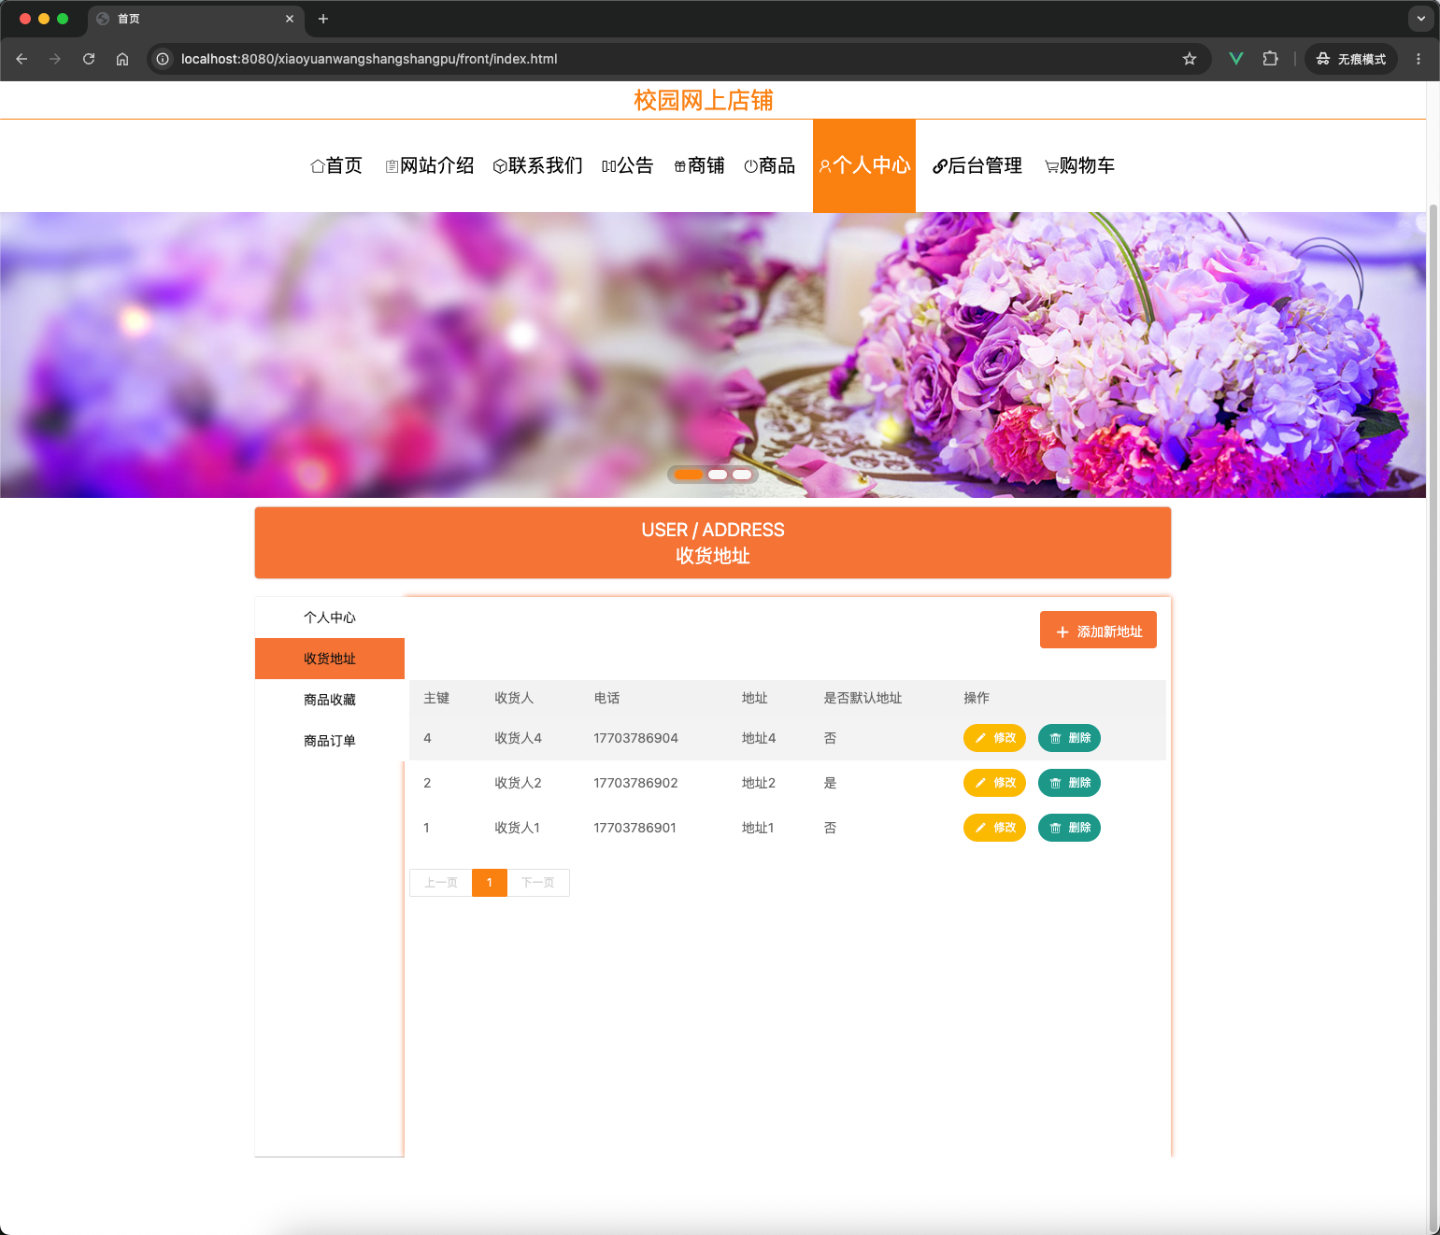The image size is (1440, 1235).
Task: Click the 地址2 cell
Action: 759,783
